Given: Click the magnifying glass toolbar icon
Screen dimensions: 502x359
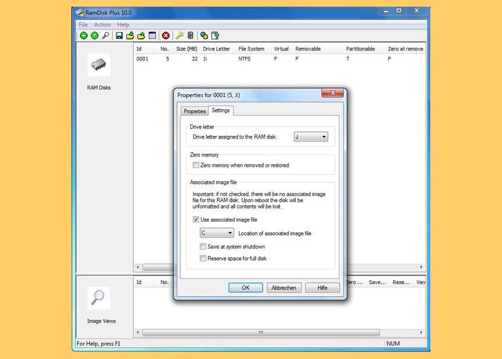Looking at the screenshot, I should pyautogui.click(x=105, y=36).
